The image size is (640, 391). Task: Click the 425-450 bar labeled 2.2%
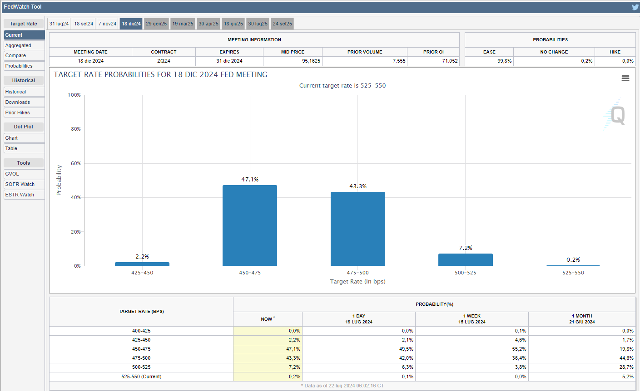click(142, 264)
